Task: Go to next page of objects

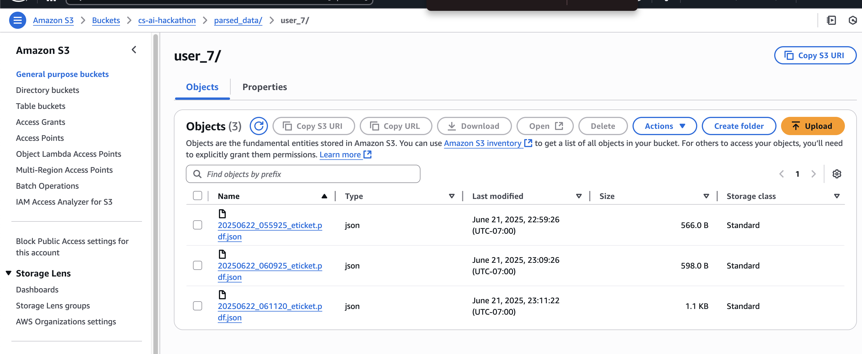Action: pos(814,174)
